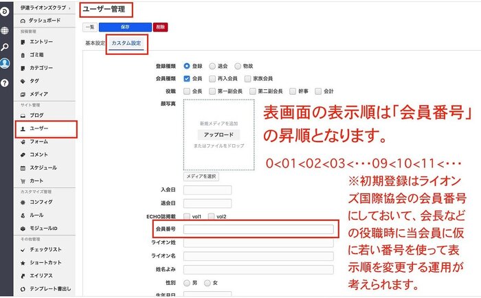This screenshot has height=298, width=481.
Task: Open search via magnifier icon
Action: pos(5,47)
